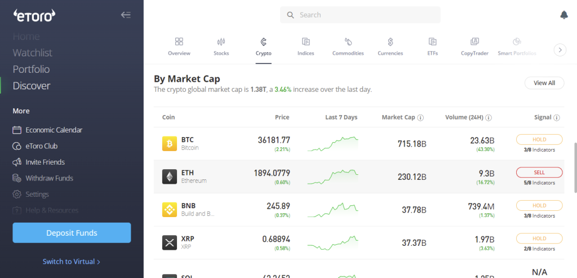Click the Overview grid icon
Image resolution: width=577 pixels, height=278 pixels.
179,41
